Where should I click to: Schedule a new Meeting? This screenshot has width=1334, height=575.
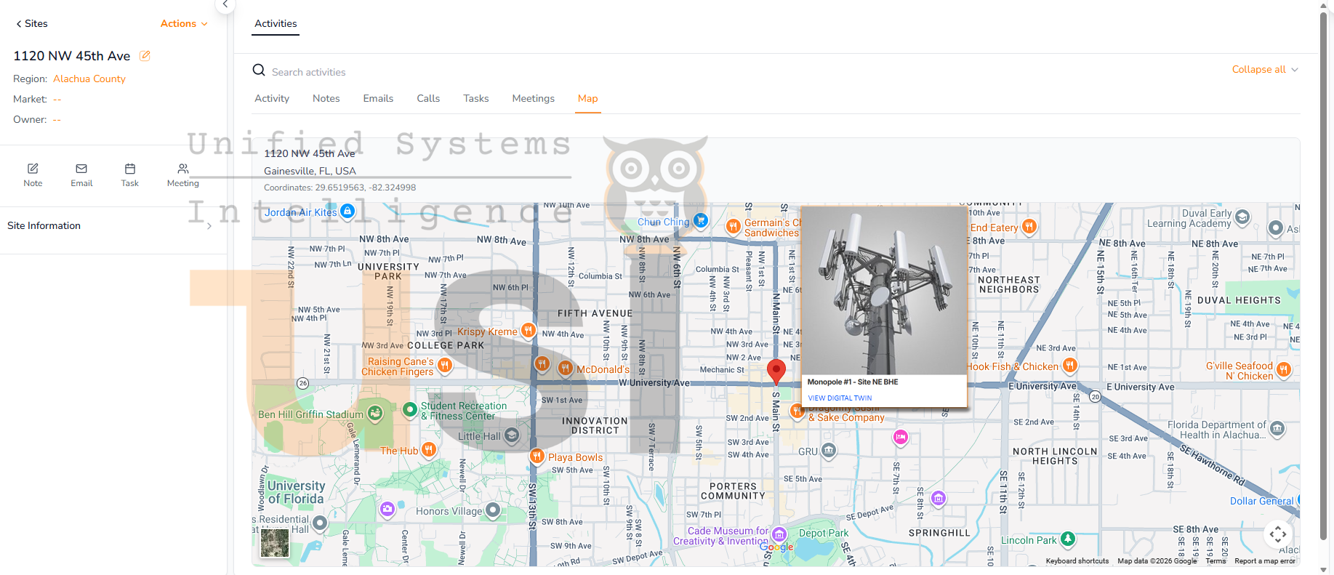[x=182, y=175]
